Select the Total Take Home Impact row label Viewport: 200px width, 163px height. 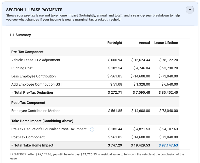point(32,145)
